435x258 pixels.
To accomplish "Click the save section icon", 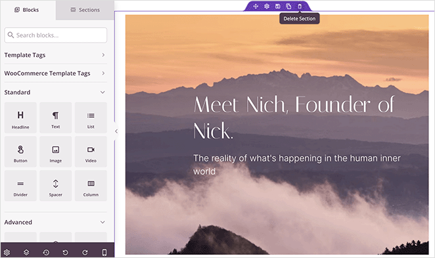I will (278, 6).
